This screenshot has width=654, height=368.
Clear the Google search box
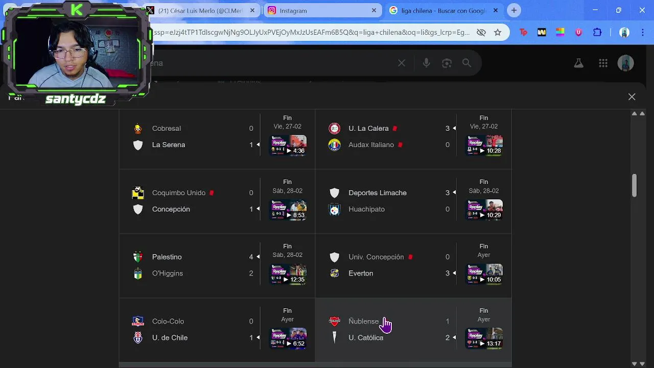402,63
